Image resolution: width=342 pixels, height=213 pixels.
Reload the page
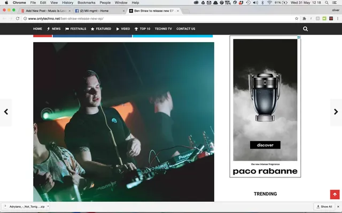[18, 19]
